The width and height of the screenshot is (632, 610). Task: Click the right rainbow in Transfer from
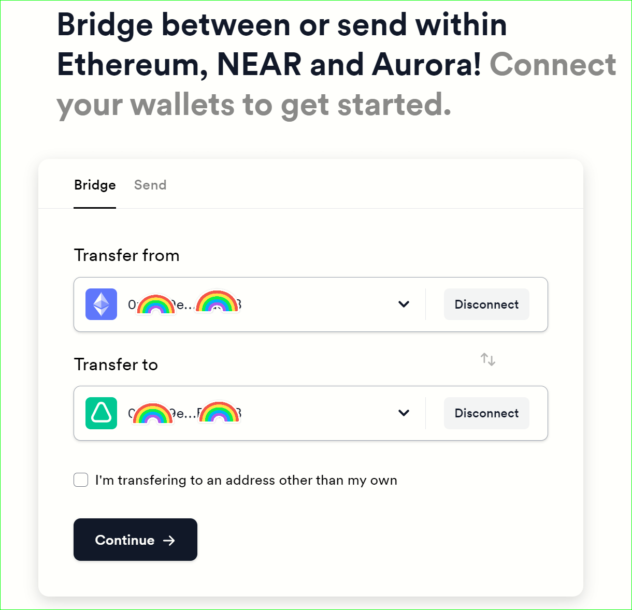[218, 302]
